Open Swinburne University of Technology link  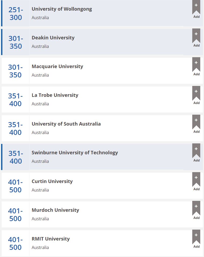point(75,152)
